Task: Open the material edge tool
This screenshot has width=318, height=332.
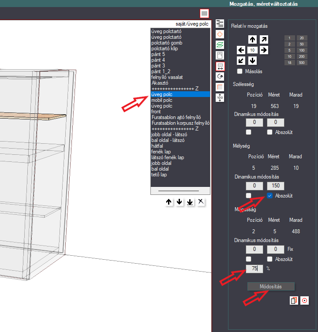Action: 220,87
